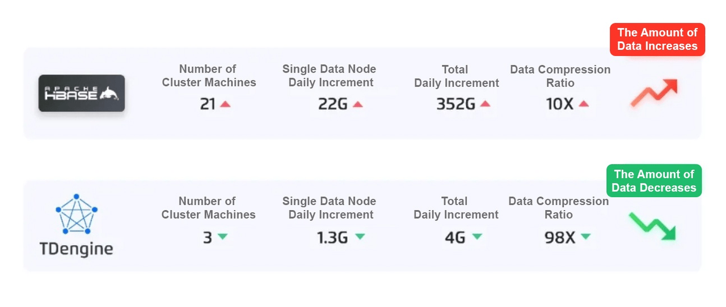Click TDengine 'Single Data Node Daily Increment' label
Image resolution: width=726 pixels, height=307 pixels.
click(x=330, y=208)
